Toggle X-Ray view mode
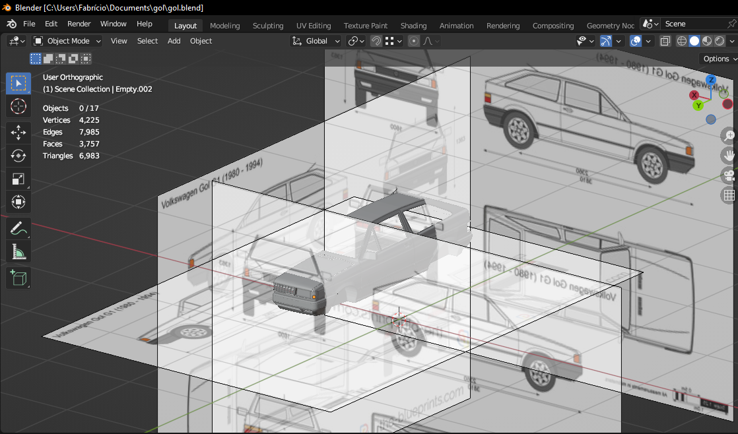 (665, 42)
